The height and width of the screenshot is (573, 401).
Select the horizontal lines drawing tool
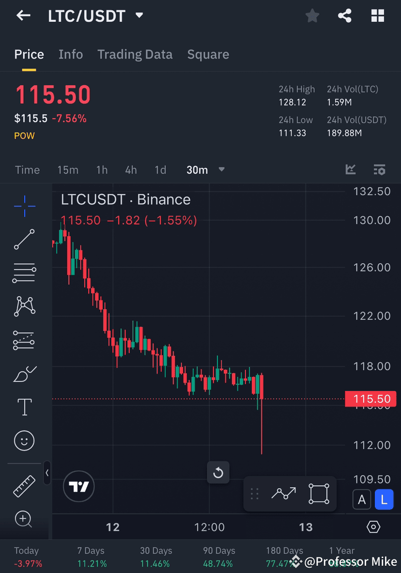click(x=24, y=272)
